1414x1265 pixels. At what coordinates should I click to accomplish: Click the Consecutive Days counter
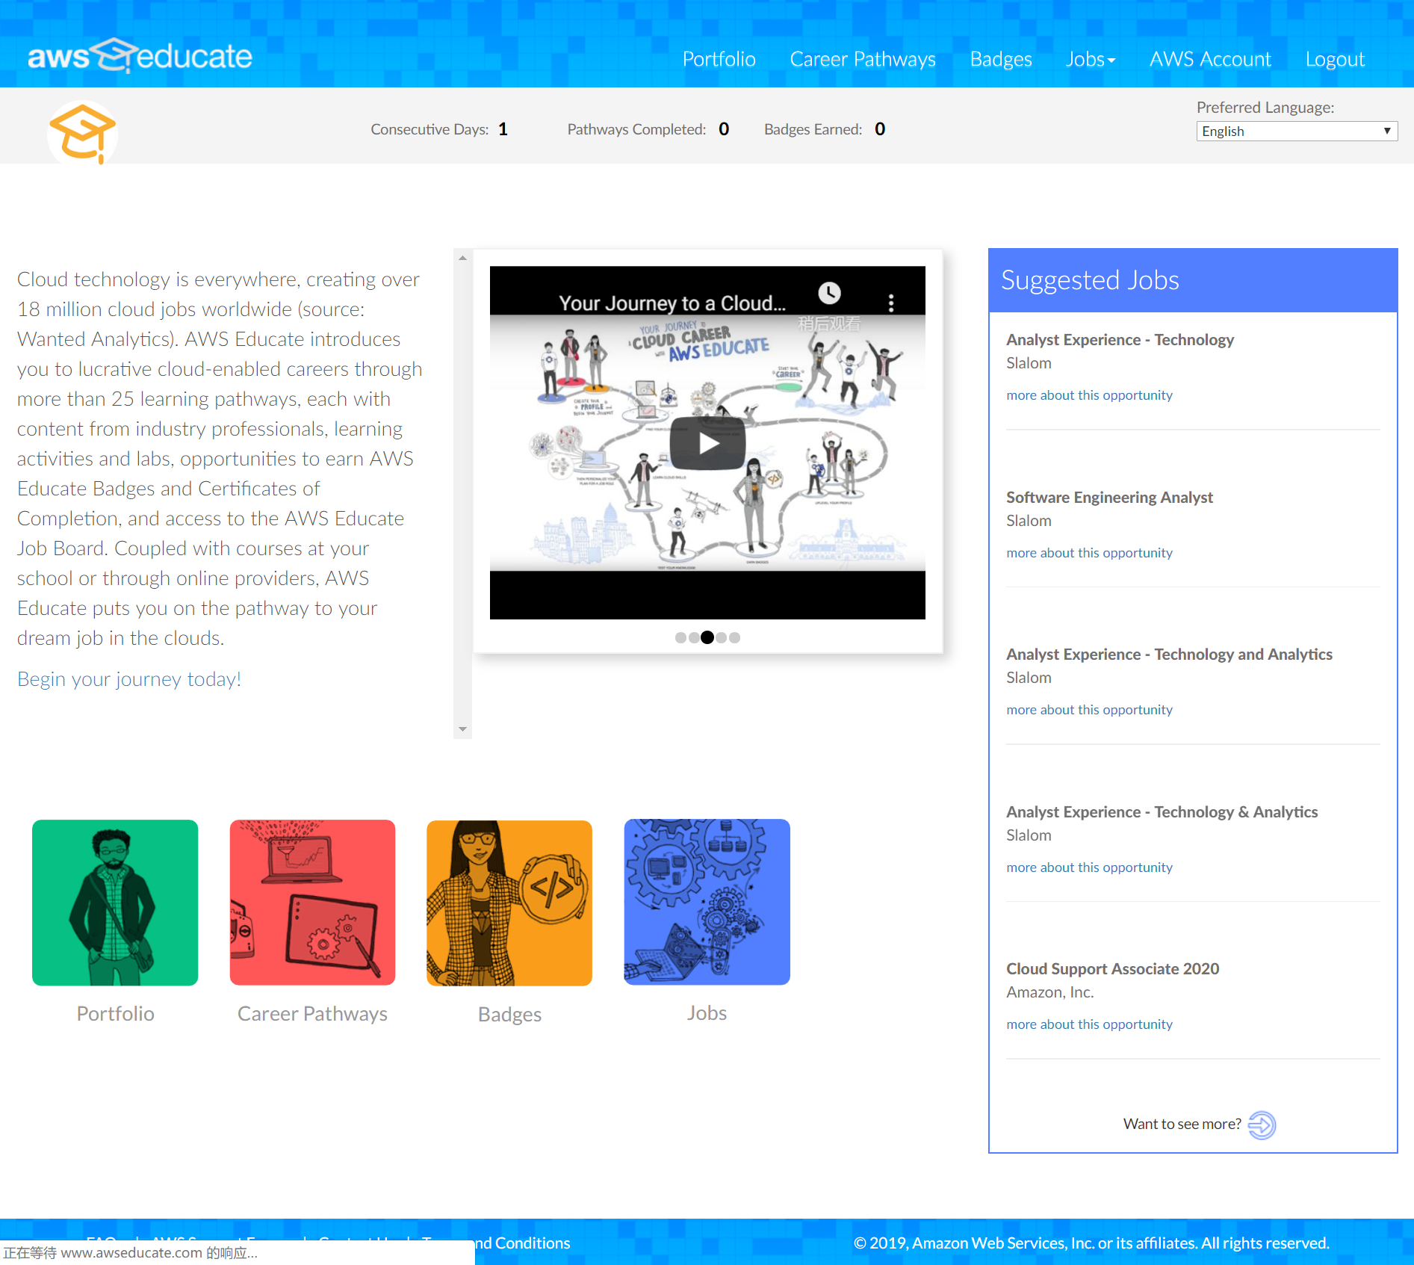[x=439, y=129]
